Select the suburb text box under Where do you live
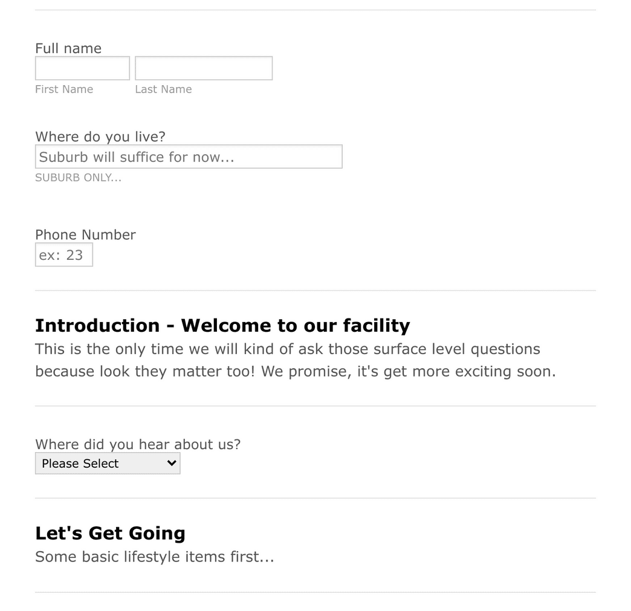Viewport: 631px width, 611px height. pos(188,156)
